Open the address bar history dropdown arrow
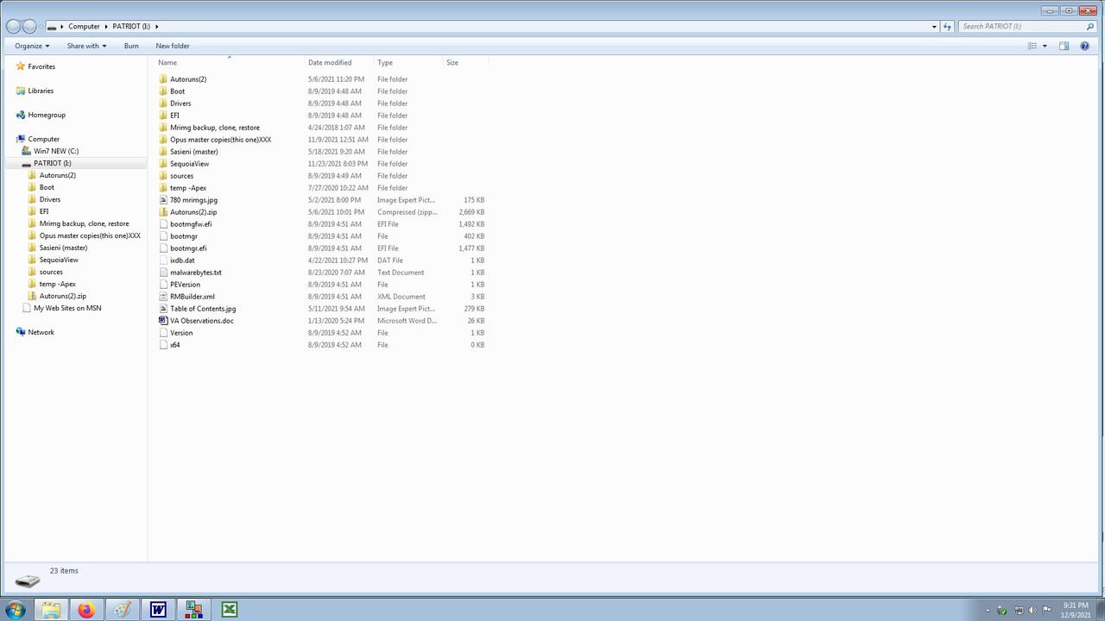This screenshot has height=621, width=1105. click(x=934, y=27)
